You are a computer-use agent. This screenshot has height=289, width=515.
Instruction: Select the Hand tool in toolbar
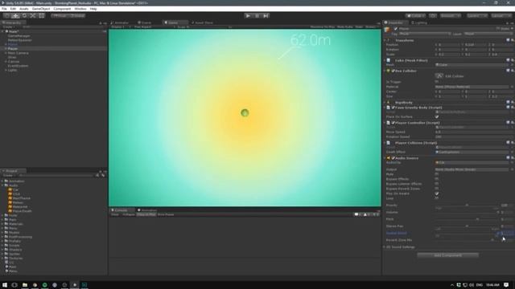click(6, 16)
